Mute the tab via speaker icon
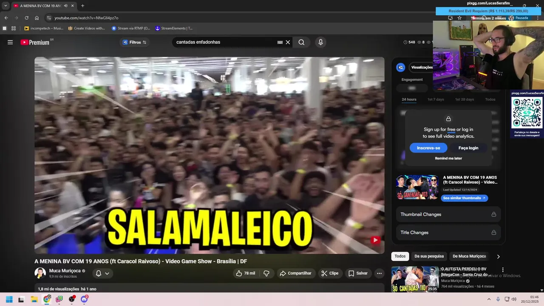544x306 pixels. pyautogui.click(x=65, y=6)
